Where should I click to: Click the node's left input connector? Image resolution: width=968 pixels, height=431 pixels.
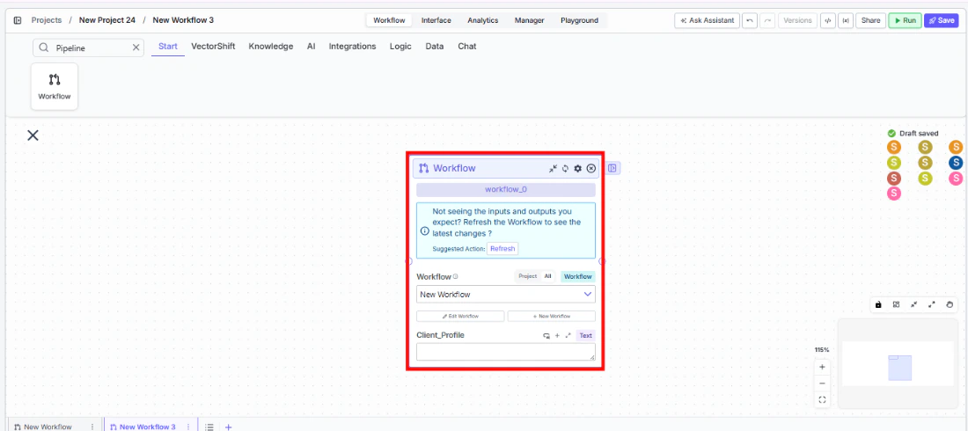(408, 261)
